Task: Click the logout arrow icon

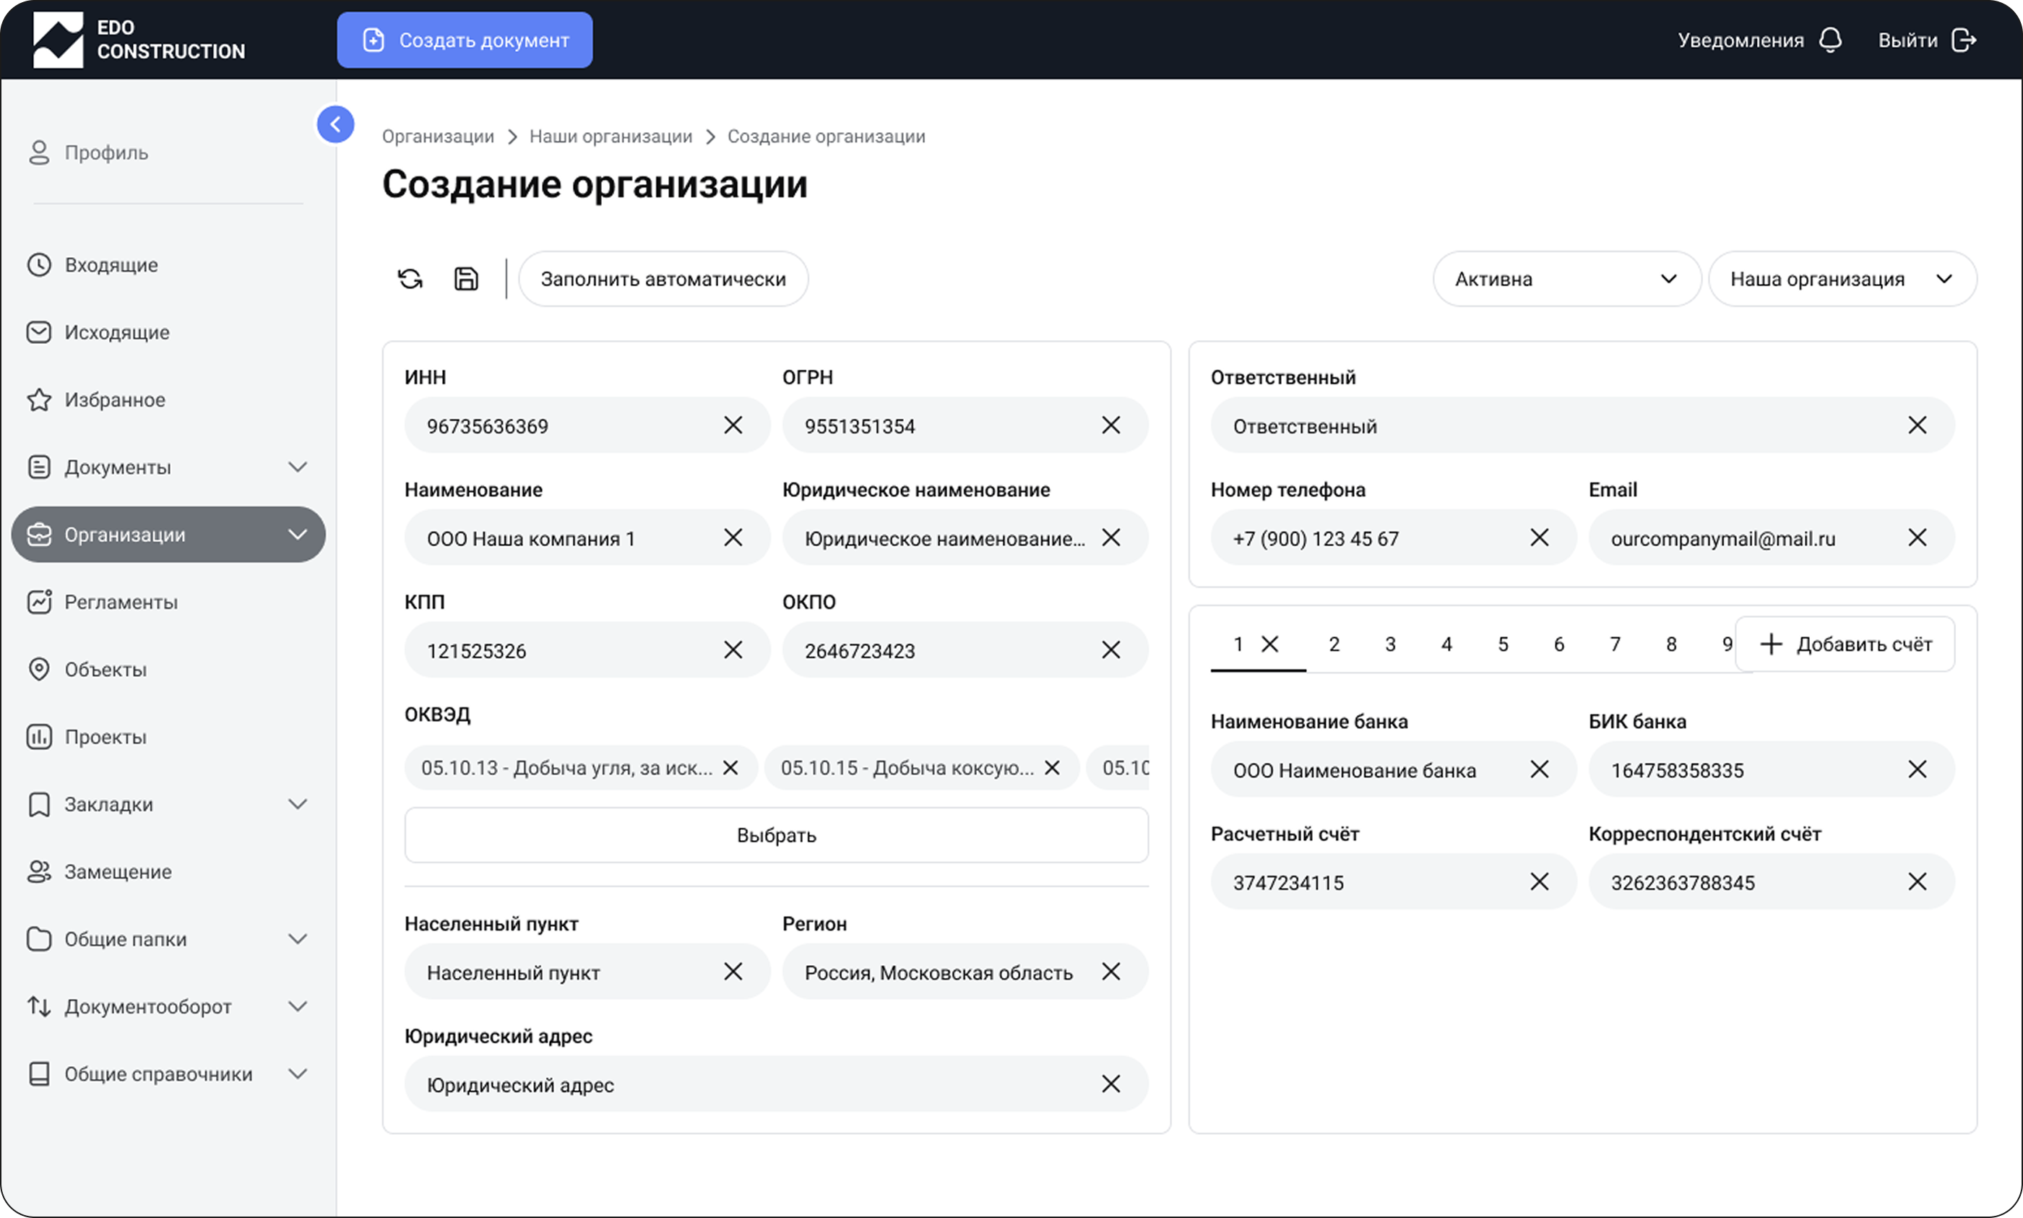Action: coord(1964,40)
